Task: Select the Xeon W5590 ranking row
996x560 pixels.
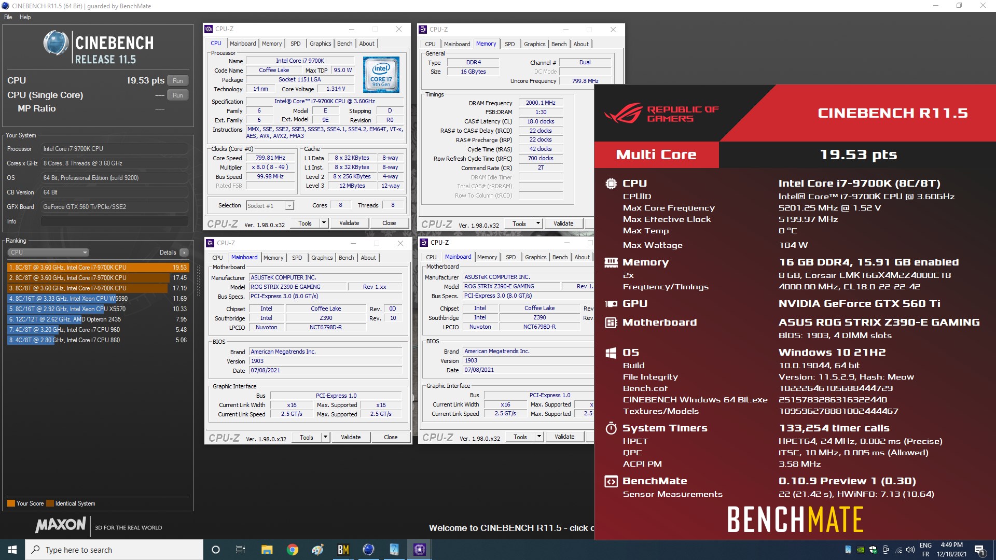Action: 98,299
